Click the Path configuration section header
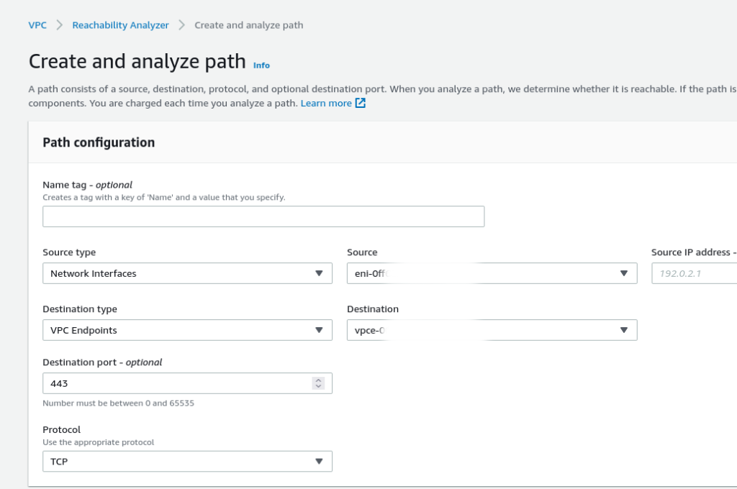The image size is (737, 489). [99, 142]
